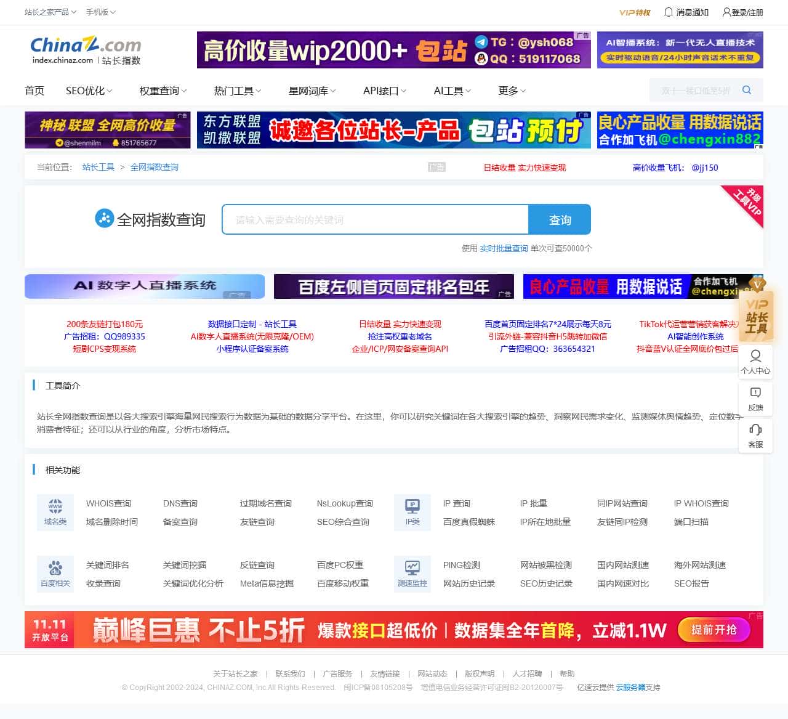Open the 联系我们 footer link

pos(290,673)
